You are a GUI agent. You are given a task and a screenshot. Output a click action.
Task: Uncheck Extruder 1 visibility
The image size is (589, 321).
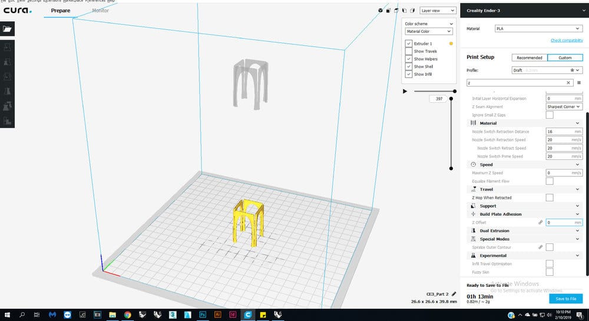pos(409,44)
